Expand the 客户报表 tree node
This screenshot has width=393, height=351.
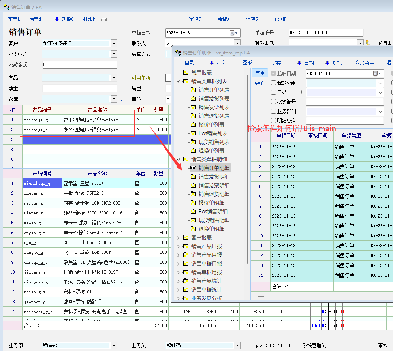tap(179, 238)
